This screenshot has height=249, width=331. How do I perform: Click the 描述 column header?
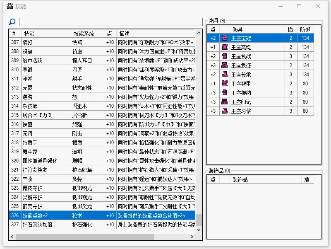(156, 34)
